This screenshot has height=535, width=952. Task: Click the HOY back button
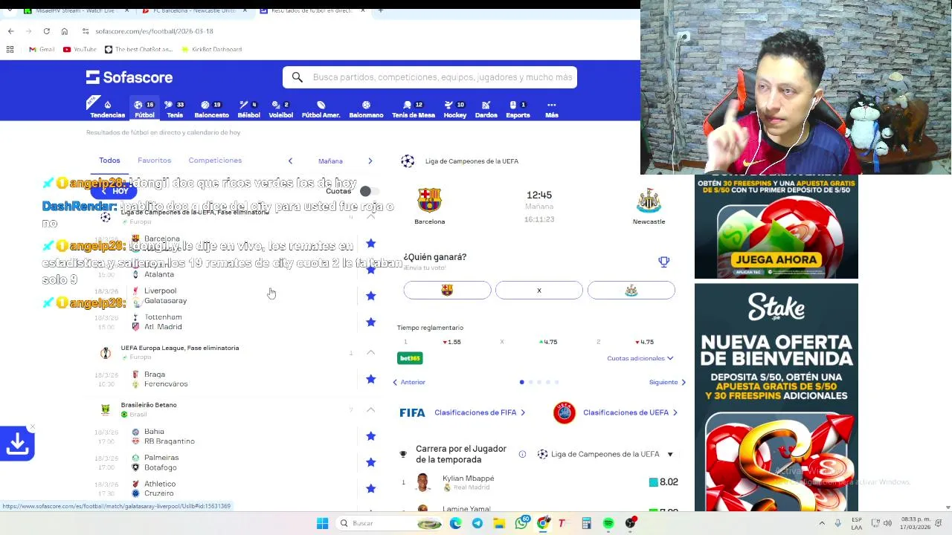click(x=115, y=191)
